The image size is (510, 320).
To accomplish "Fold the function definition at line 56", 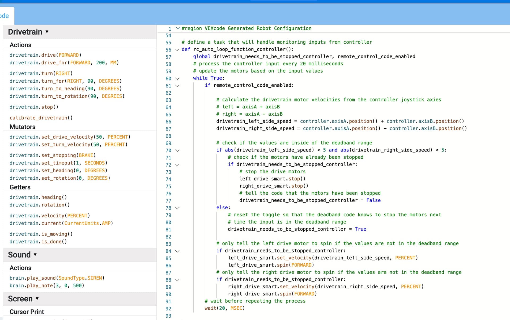I will pyautogui.click(x=177, y=50).
